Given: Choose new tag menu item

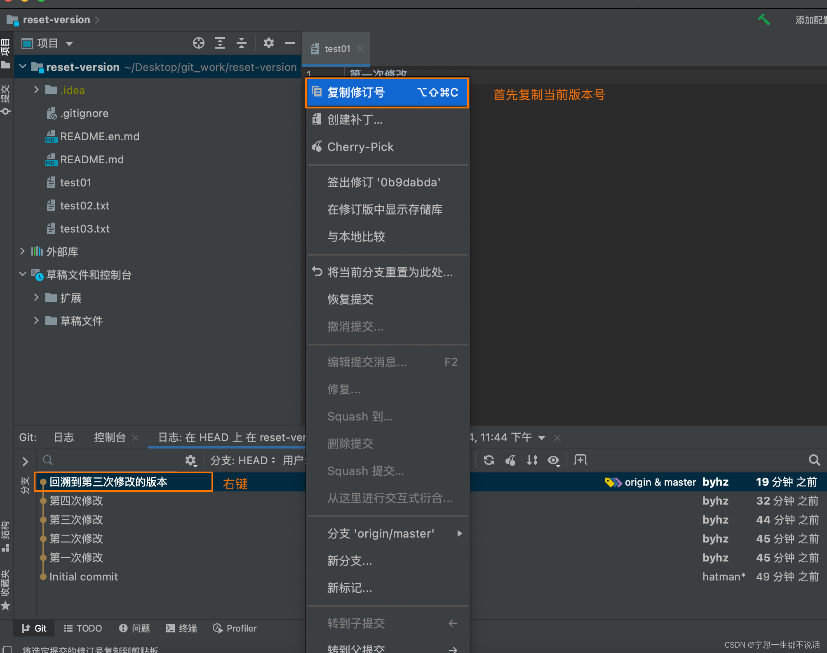Looking at the screenshot, I should (x=387, y=588).
